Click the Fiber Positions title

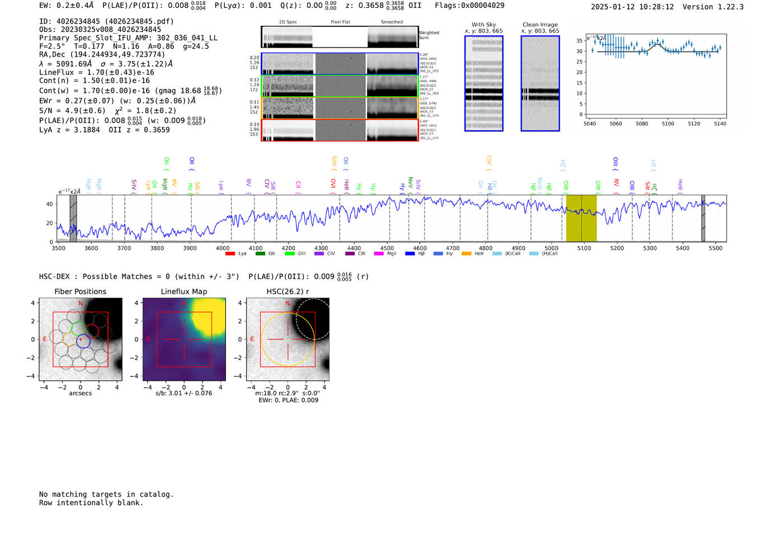[81, 292]
